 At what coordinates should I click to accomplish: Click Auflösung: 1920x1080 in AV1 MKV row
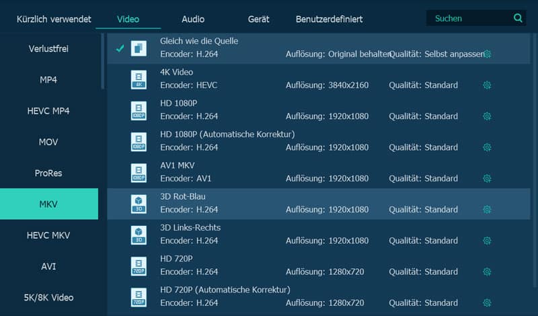[x=327, y=178]
